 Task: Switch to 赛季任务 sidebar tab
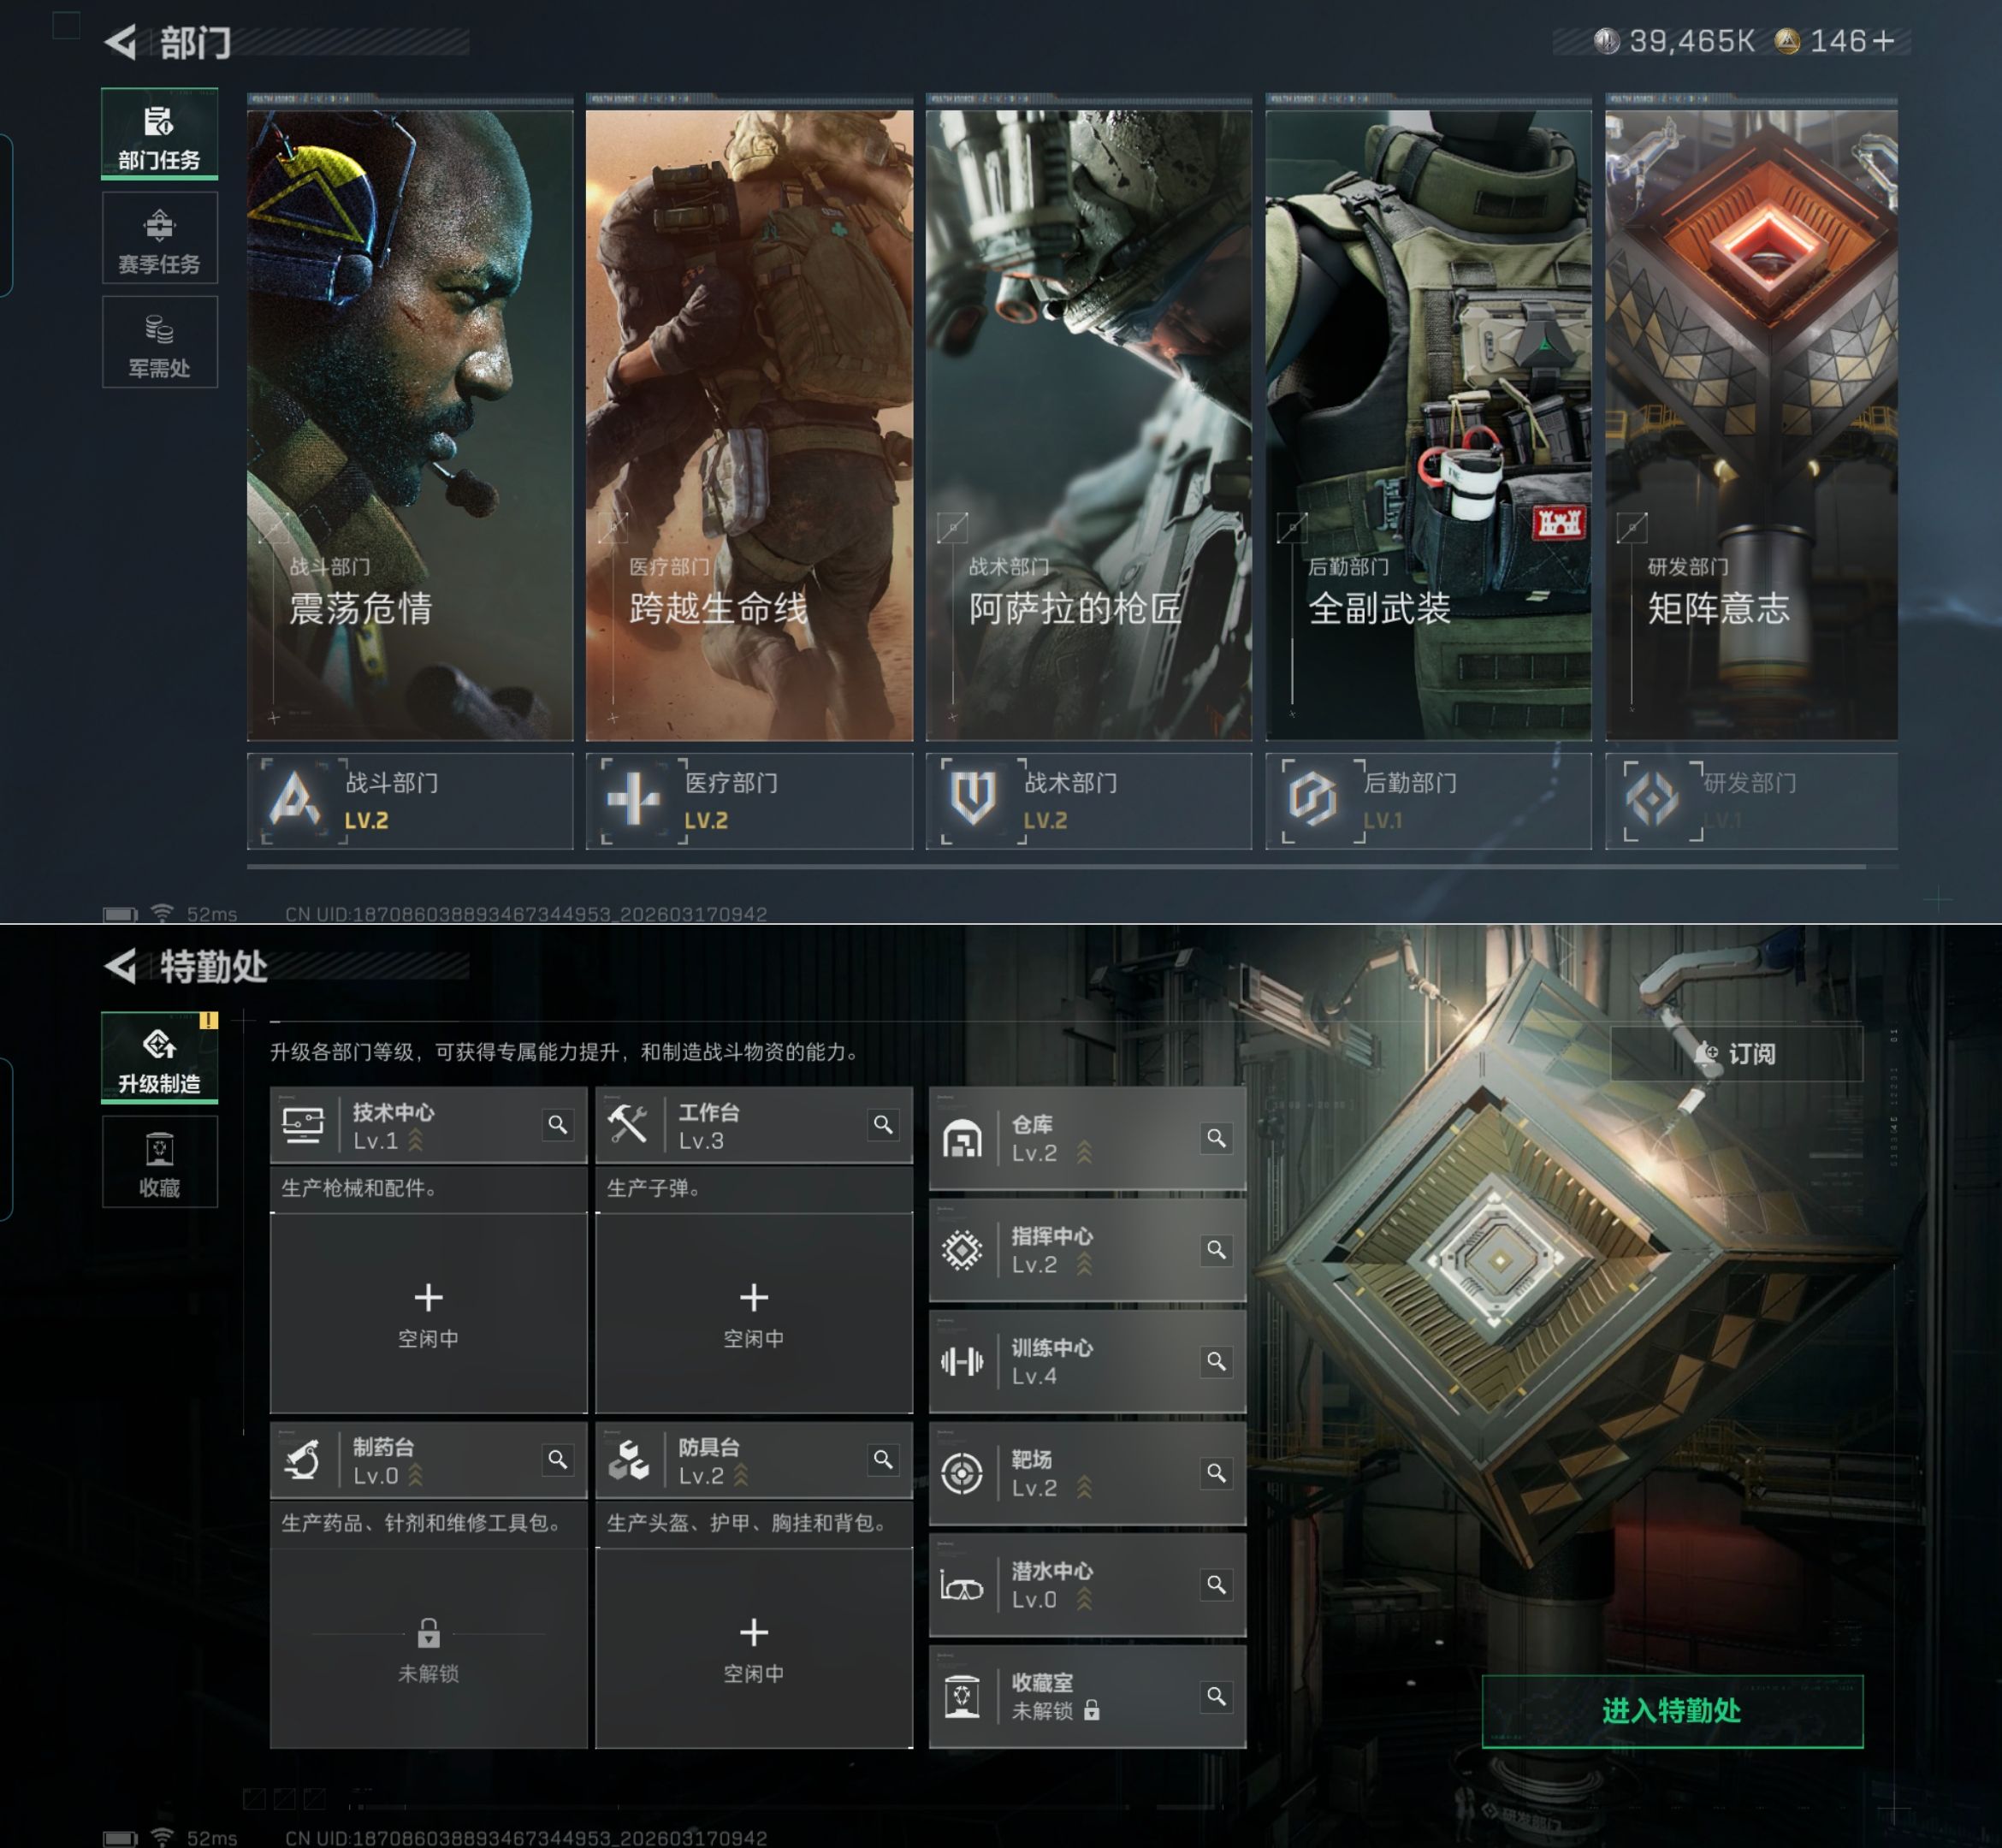pos(159,239)
